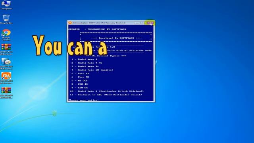254x143 pixels.
Task: Close the SOFTFLASH Mi Recovery Tool window
Action: click(x=150, y=23)
